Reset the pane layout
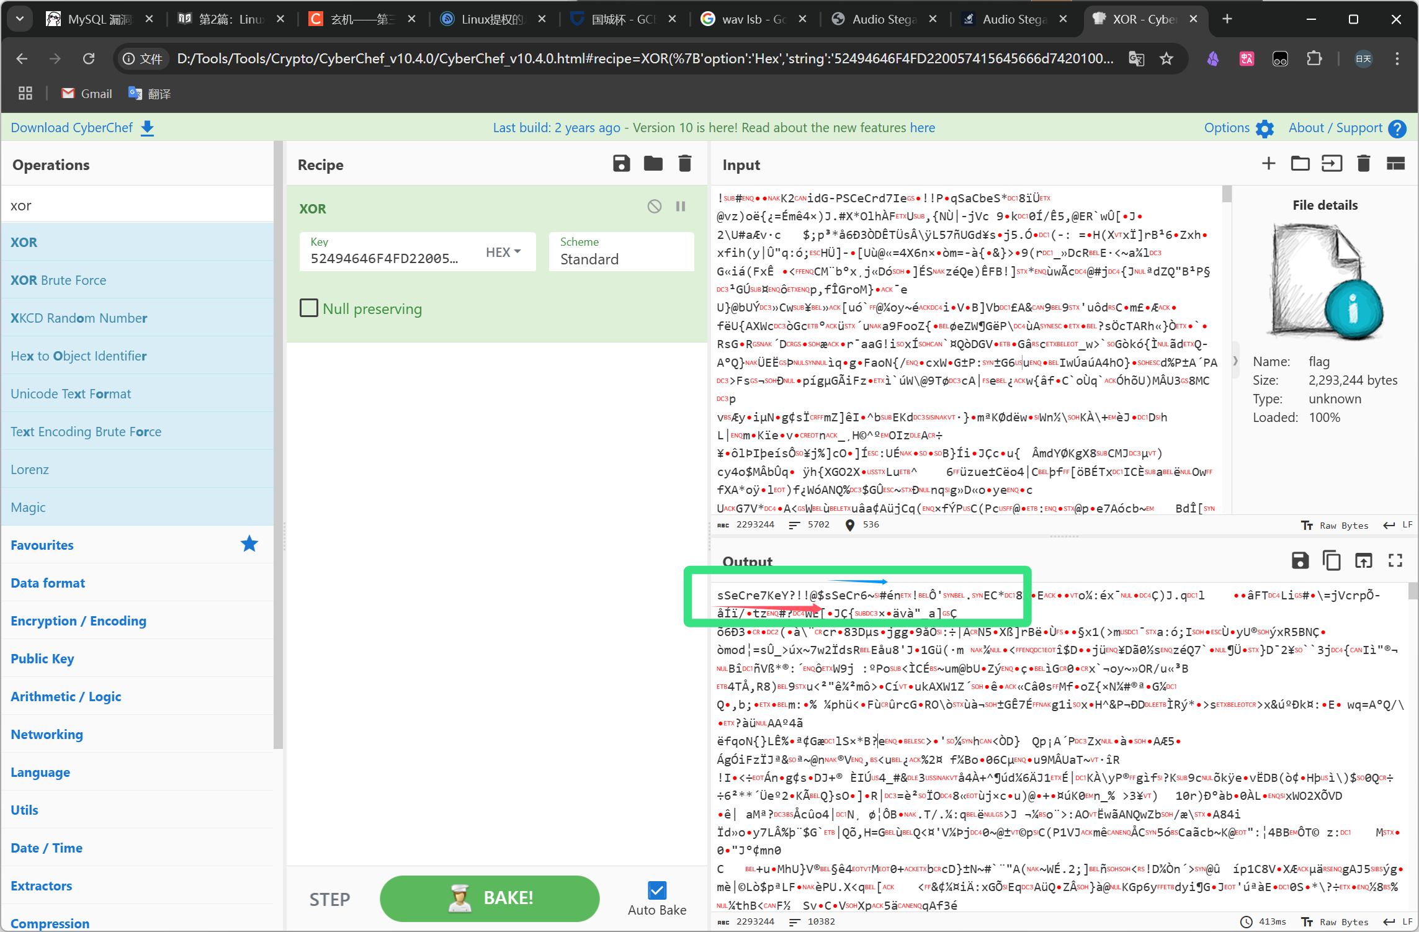Viewport: 1419px width, 932px height. (x=1395, y=164)
